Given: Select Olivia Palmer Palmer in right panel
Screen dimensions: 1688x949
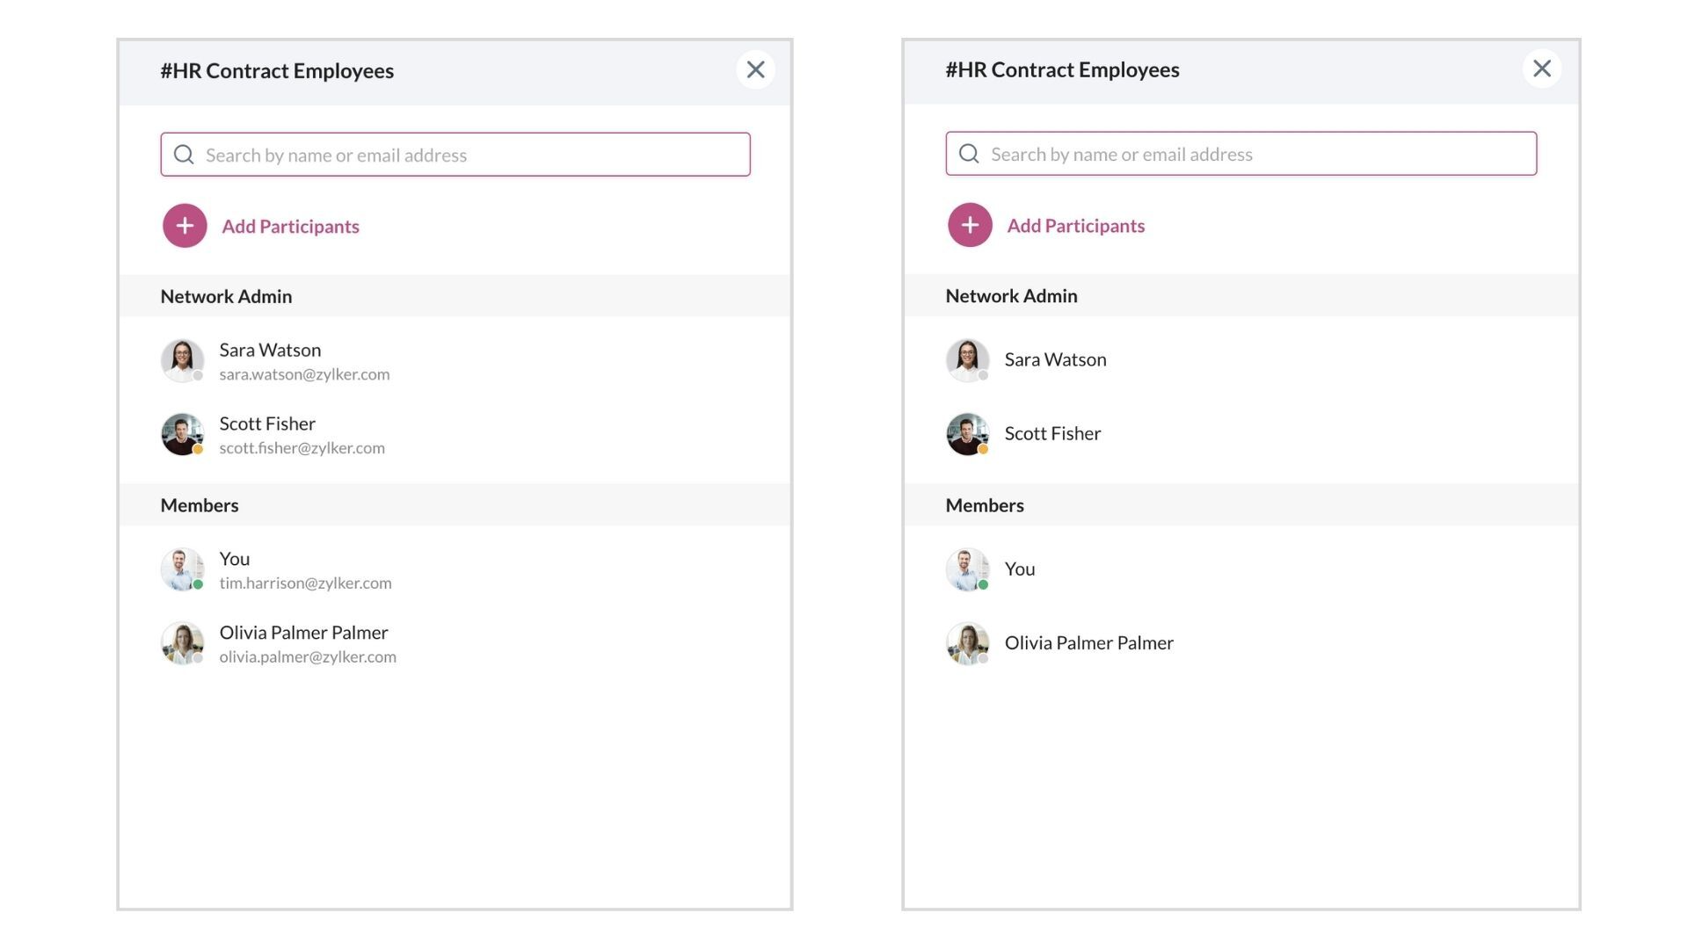Looking at the screenshot, I should [1088, 642].
